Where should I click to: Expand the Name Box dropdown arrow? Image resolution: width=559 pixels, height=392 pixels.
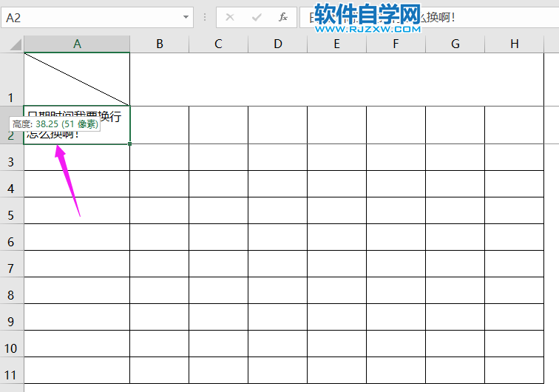tap(186, 17)
